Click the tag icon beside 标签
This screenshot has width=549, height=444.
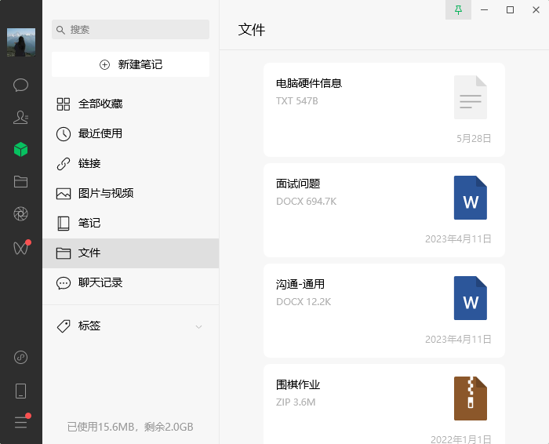(x=64, y=326)
